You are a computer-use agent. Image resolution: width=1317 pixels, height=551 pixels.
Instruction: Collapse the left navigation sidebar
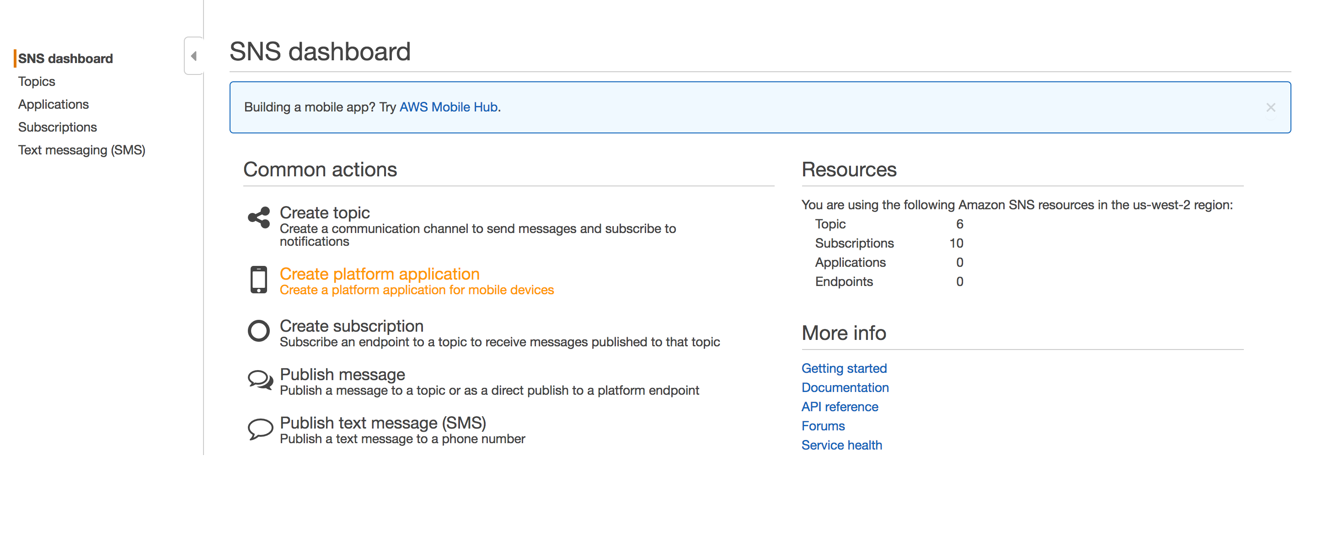194,56
